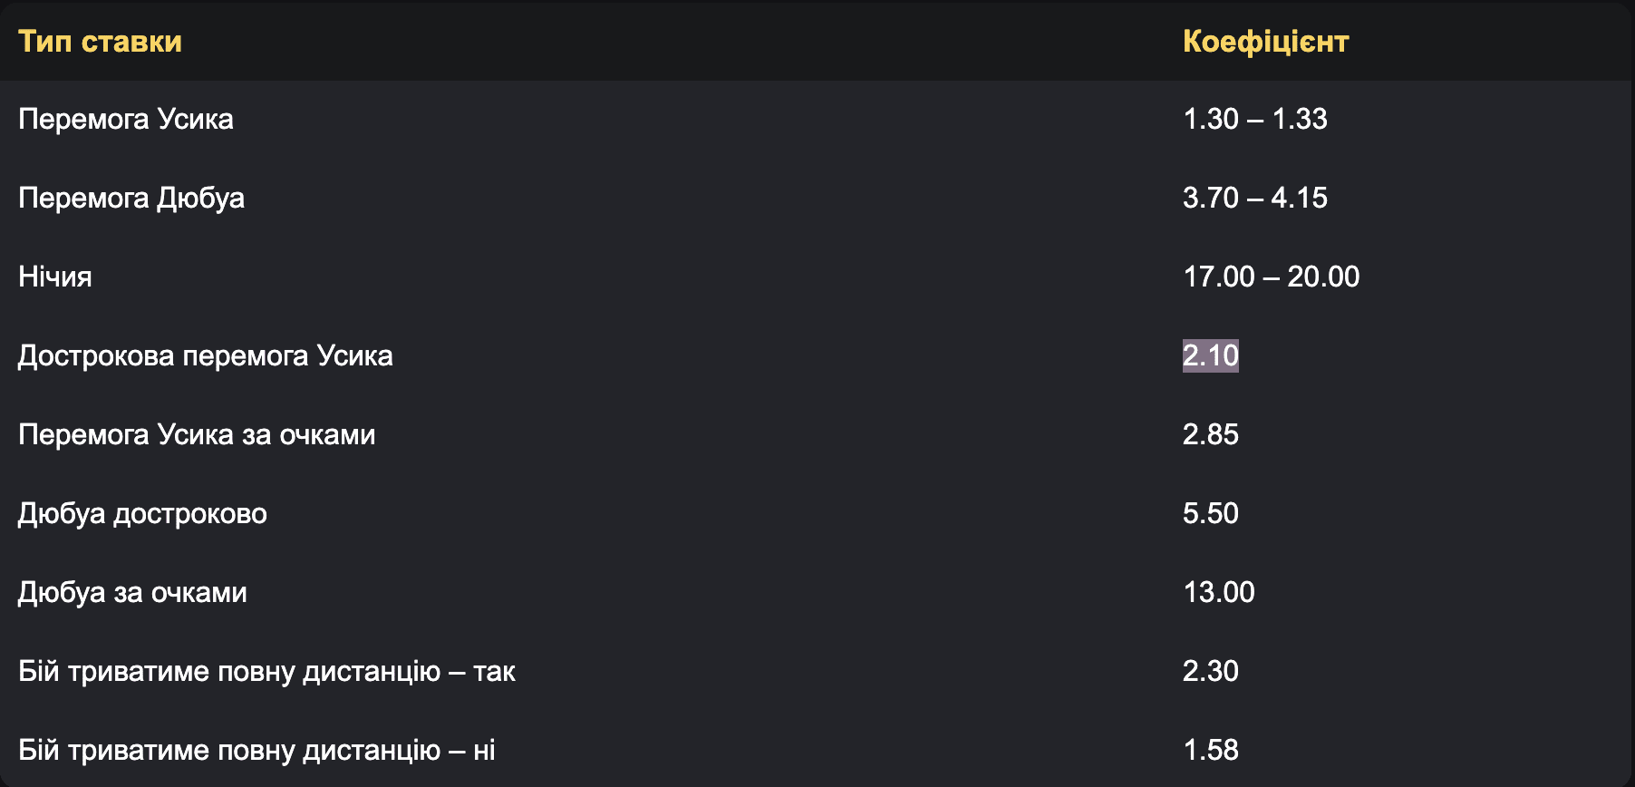The width and height of the screenshot is (1635, 787).
Task: Click the odds value 1.30 – 1.33
Action: click(x=1255, y=119)
